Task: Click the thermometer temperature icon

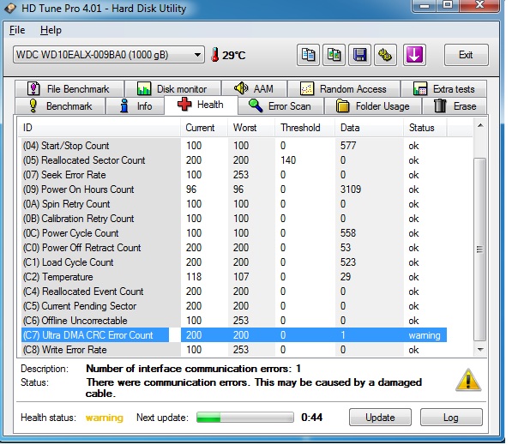Action: (x=215, y=55)
